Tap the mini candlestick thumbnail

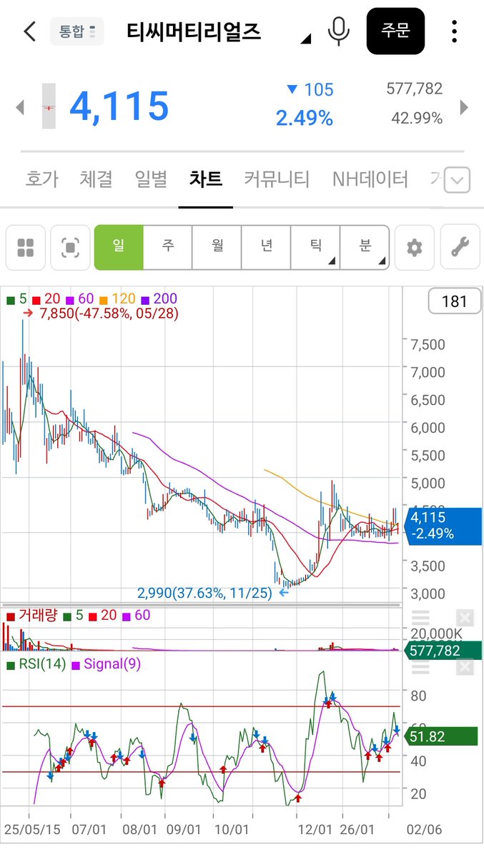click(49, 106)
